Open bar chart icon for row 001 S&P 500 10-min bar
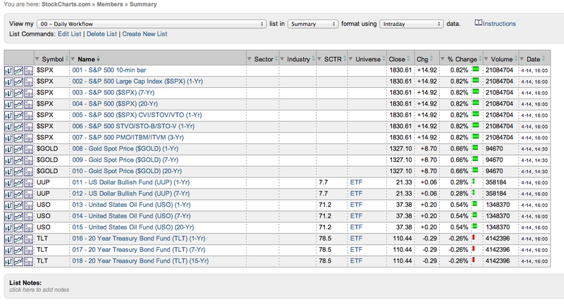The width and height of the screenshot is (564, 304). (8, 70)
